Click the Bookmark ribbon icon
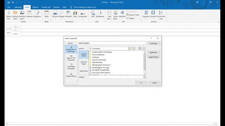The image size is (225, 126). [100, 14]
